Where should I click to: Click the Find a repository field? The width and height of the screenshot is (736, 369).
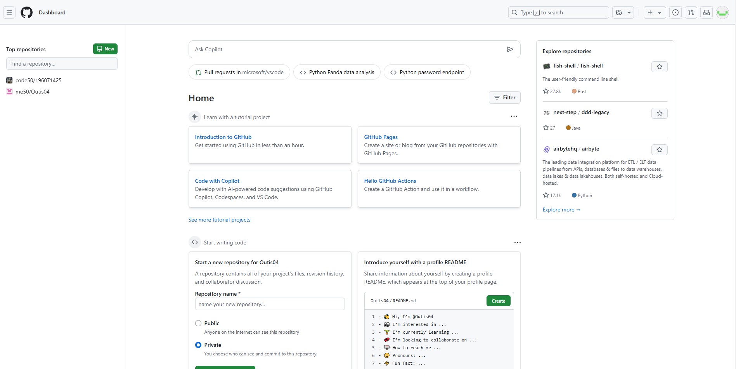pos(62,64)
